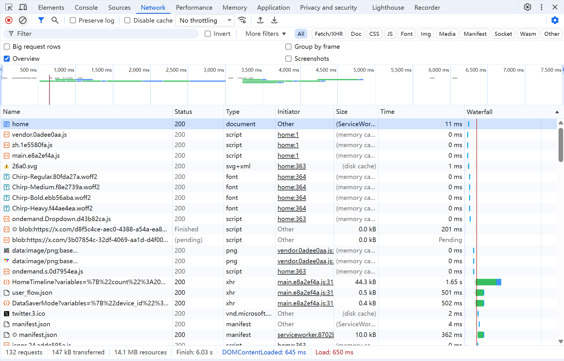Filter requests by Fetch/XHR
Viewport: 564px width, 361px height.
(x=328, y=34)
